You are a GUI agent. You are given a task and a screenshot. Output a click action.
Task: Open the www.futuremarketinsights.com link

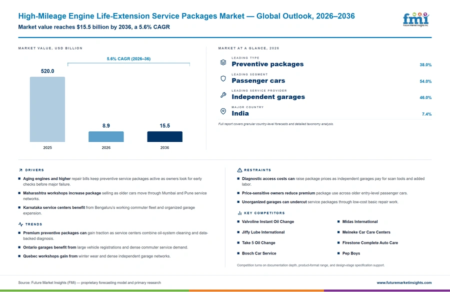point(404,282)
